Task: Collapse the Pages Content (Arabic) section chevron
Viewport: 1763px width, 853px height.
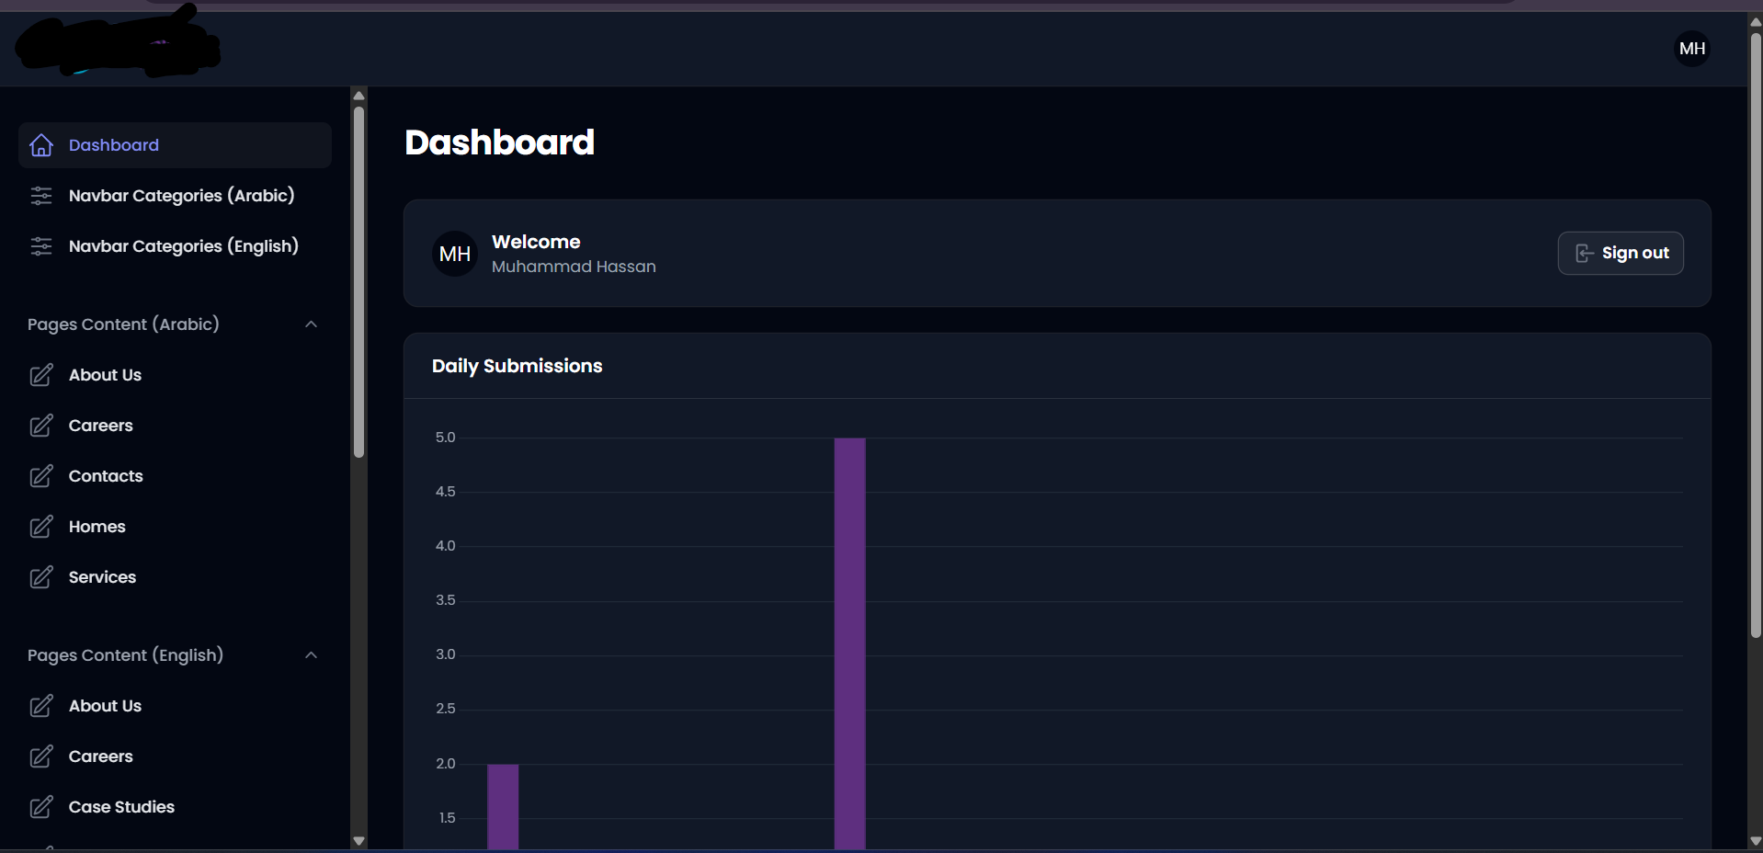Action: (311, 324)
